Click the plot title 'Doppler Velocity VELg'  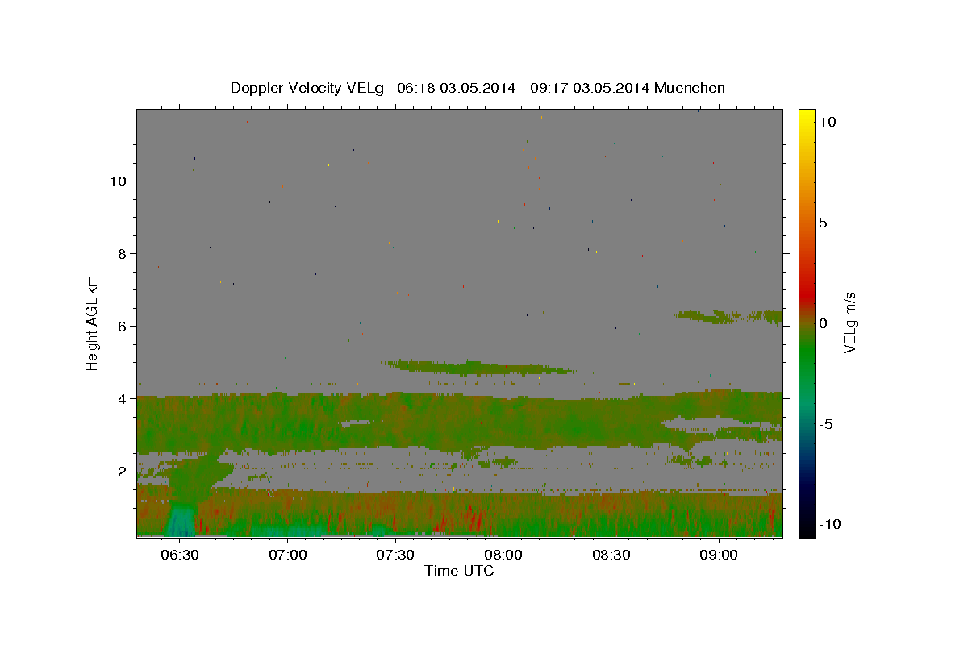click(x=307, y=88)
